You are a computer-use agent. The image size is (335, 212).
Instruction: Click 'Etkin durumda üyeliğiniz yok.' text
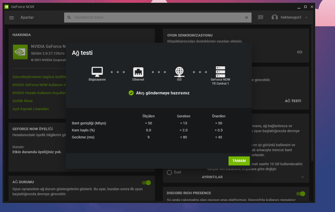point(37,152)
